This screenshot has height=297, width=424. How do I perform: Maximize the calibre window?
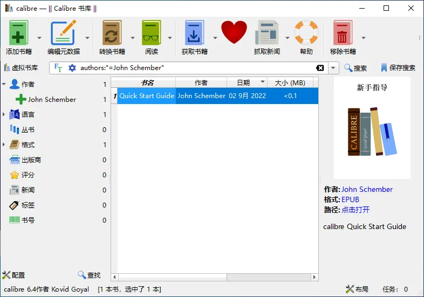pos(386,8)
